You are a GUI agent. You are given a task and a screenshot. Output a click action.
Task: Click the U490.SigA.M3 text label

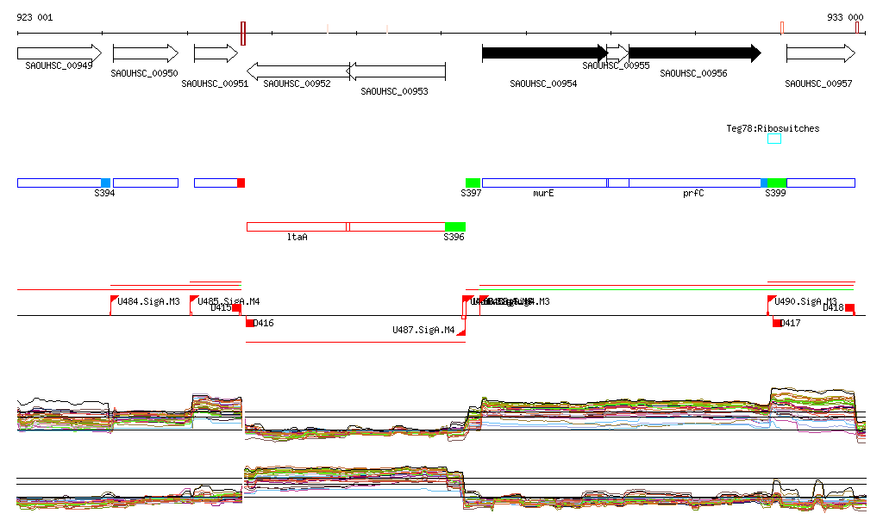[806, 302]
